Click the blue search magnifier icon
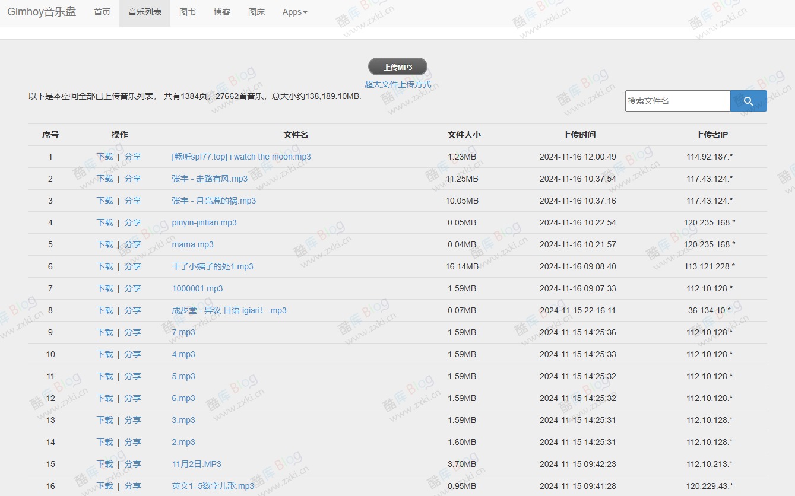Viewport: 795px width, 496px height. [748, 101]
